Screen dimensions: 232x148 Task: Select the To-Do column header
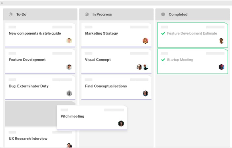click(x=40, y=14)
